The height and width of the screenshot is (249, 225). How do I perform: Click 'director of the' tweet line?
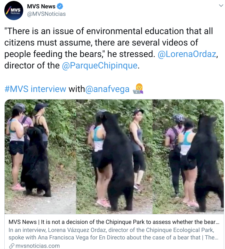32,65
